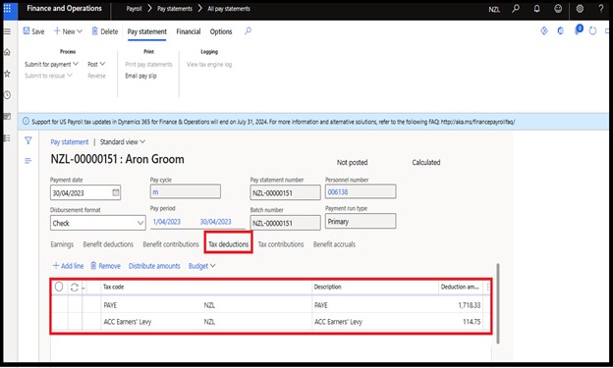Screen dimensions: 613x368
Task: Open Pay statement ribbon tab
Action: [x=147, y=31]
